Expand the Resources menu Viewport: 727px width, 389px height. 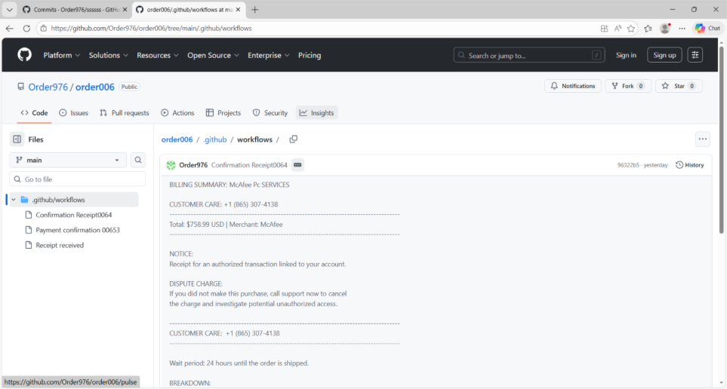[158, 55]
